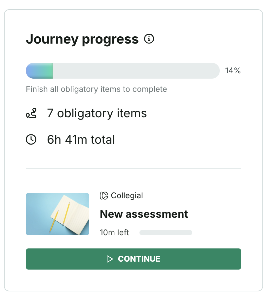The height and width of the screenshot is (296, 269).
Task: Click the "Finish all obligatory items" hint text
Action: (96, 89)
